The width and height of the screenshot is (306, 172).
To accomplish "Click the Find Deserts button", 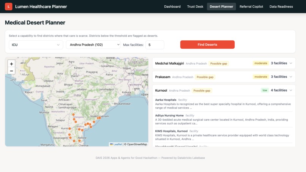I will tap(207, 45).
